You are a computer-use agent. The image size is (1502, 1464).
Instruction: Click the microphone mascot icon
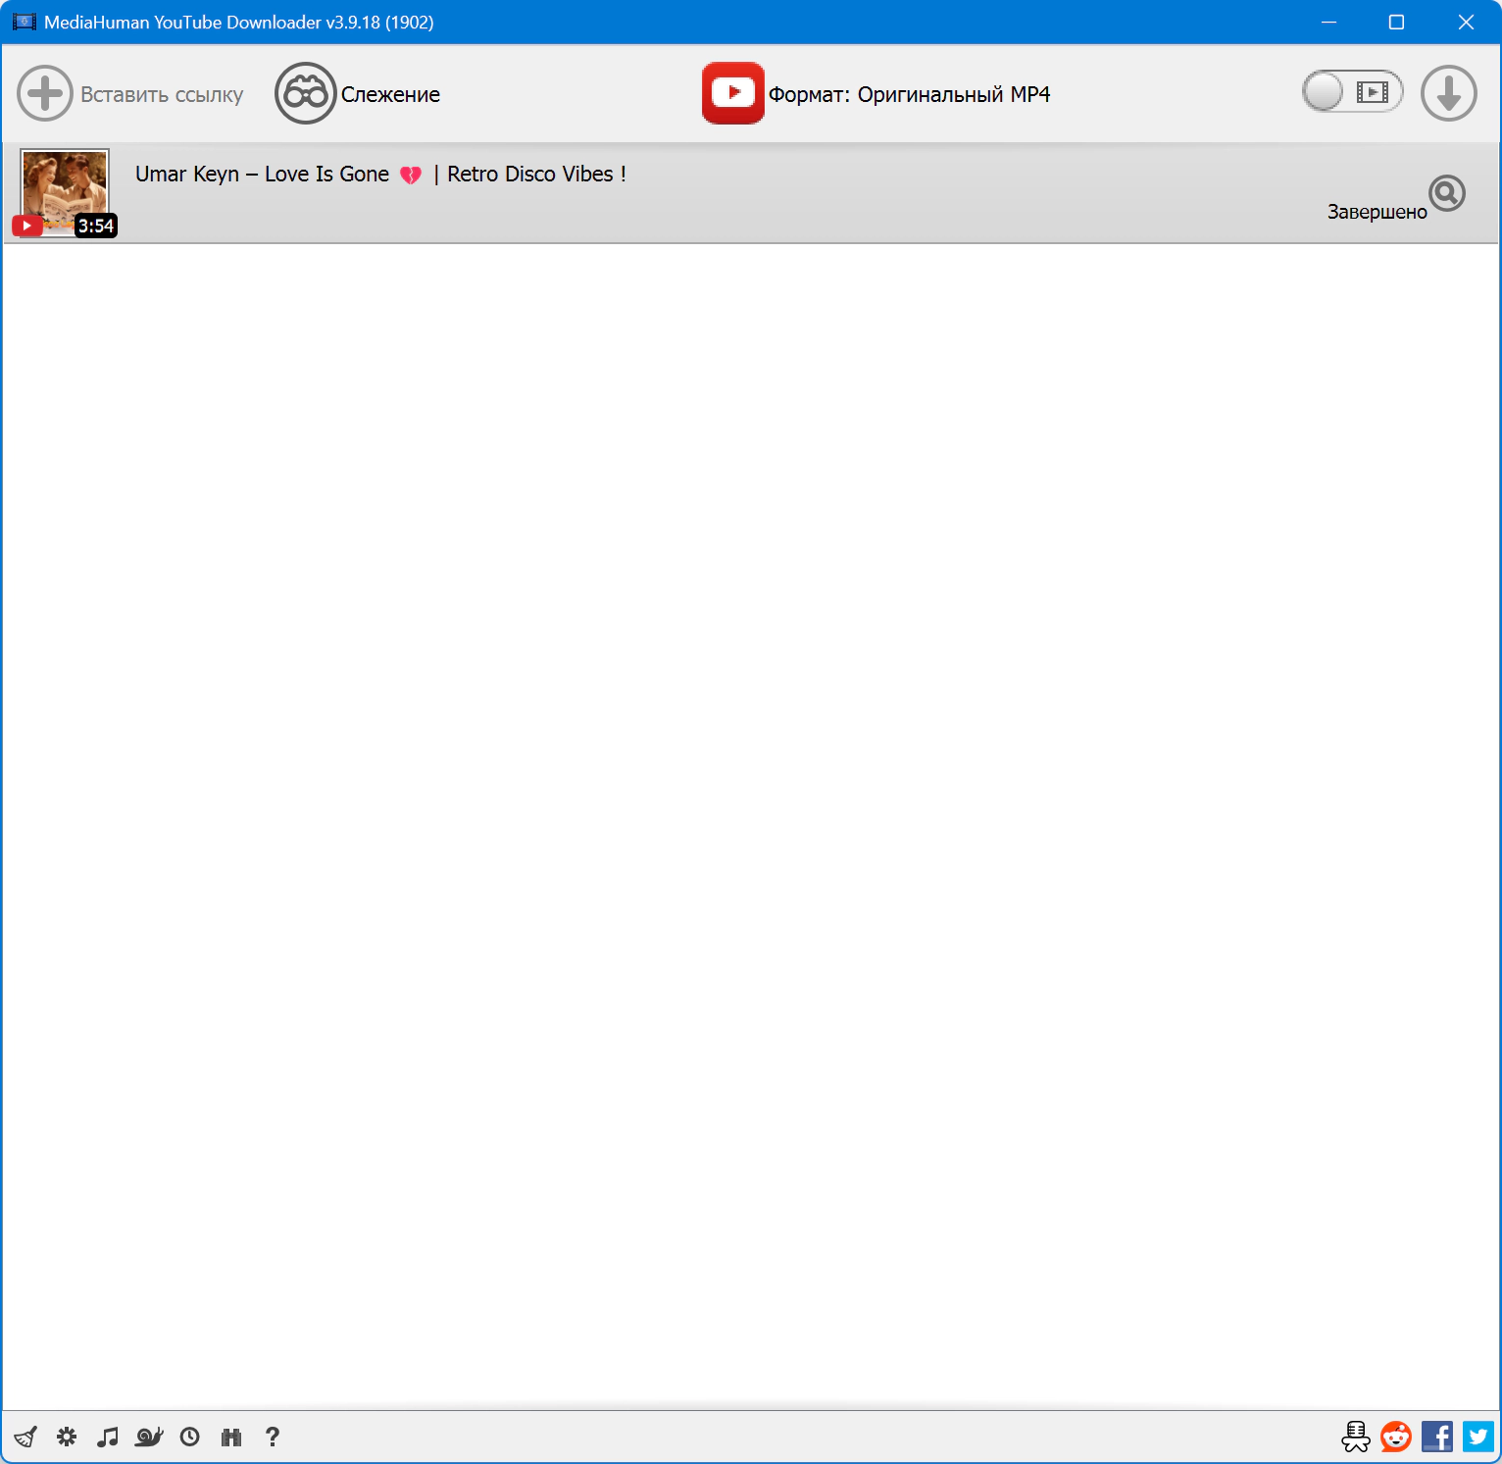(1356, 1437)
